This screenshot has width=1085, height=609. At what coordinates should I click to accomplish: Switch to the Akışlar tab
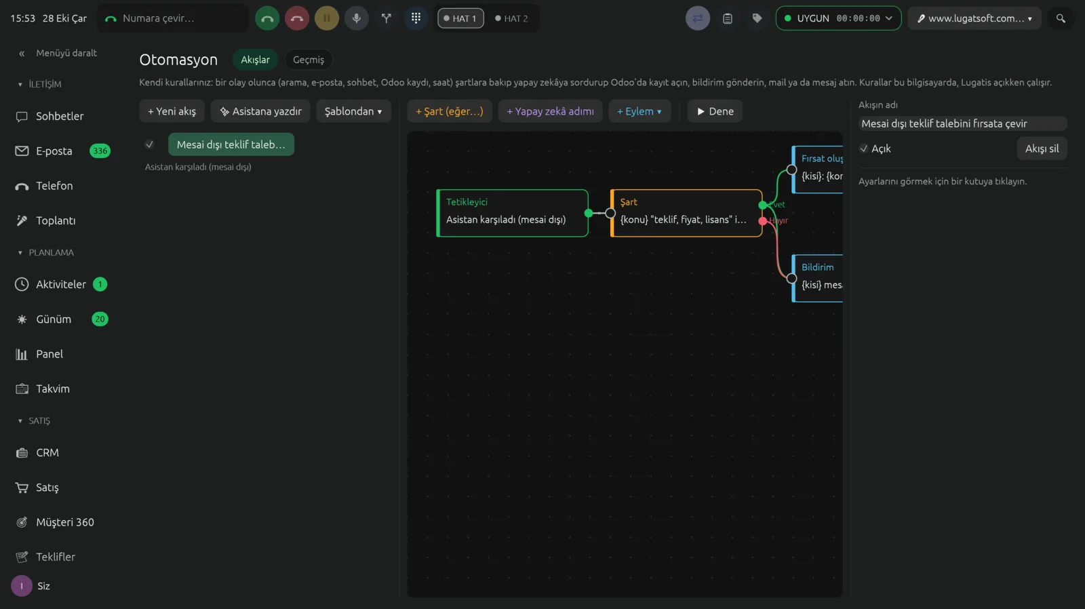click(255, 60)
